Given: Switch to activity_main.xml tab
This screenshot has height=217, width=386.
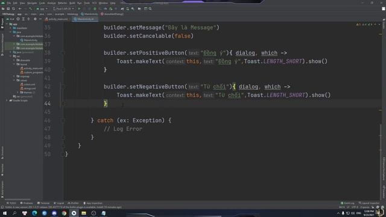Looking at the screenshot, I should [57, 19].
